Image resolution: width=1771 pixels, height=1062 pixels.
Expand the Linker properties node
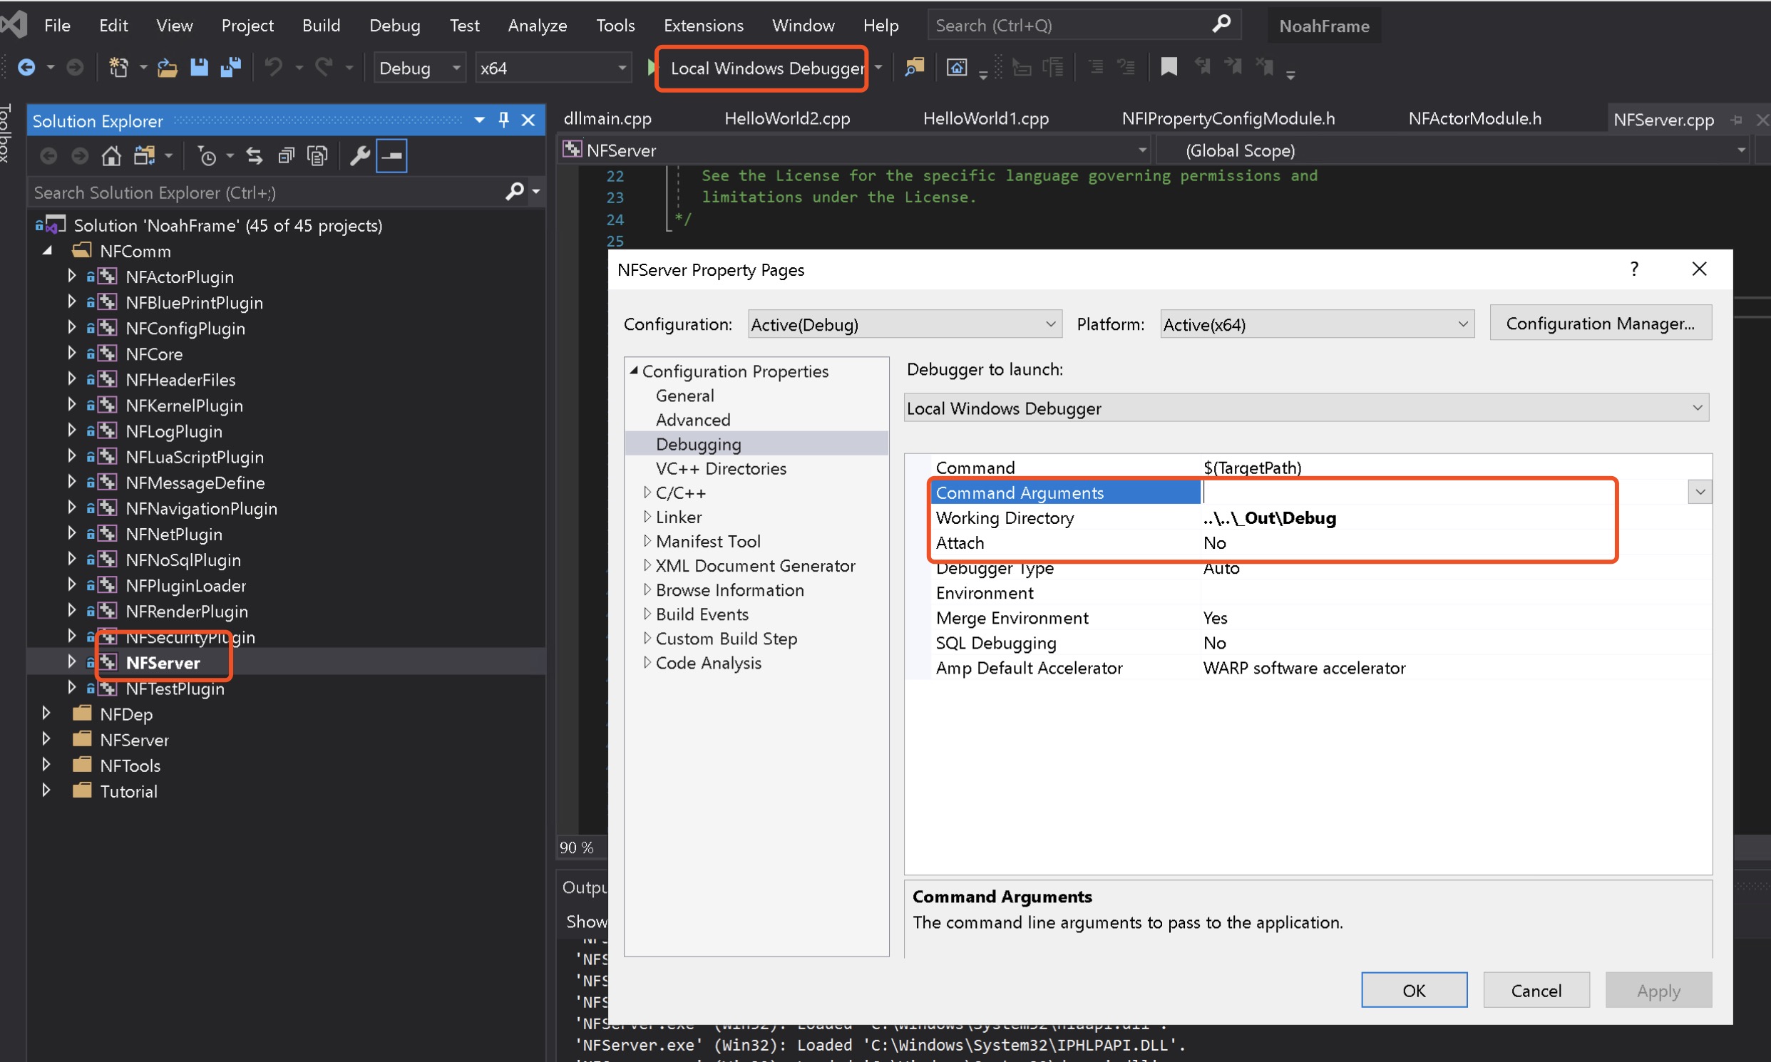tap(647, 517)
